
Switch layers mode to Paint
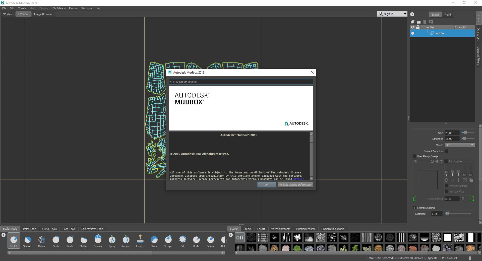[448, 15]
